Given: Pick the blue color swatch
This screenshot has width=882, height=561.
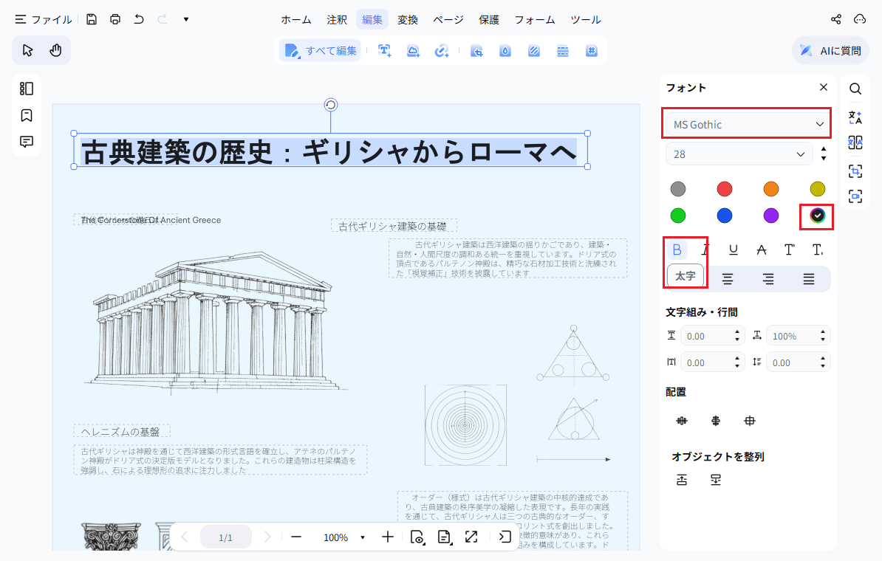Looking at the screenshot, I should click(x=725, y=216).
